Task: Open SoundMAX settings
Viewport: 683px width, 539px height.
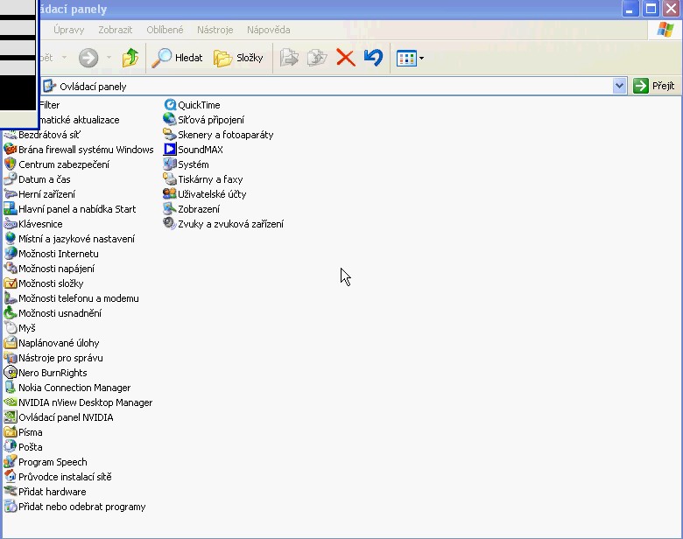Action: [200, 150]
